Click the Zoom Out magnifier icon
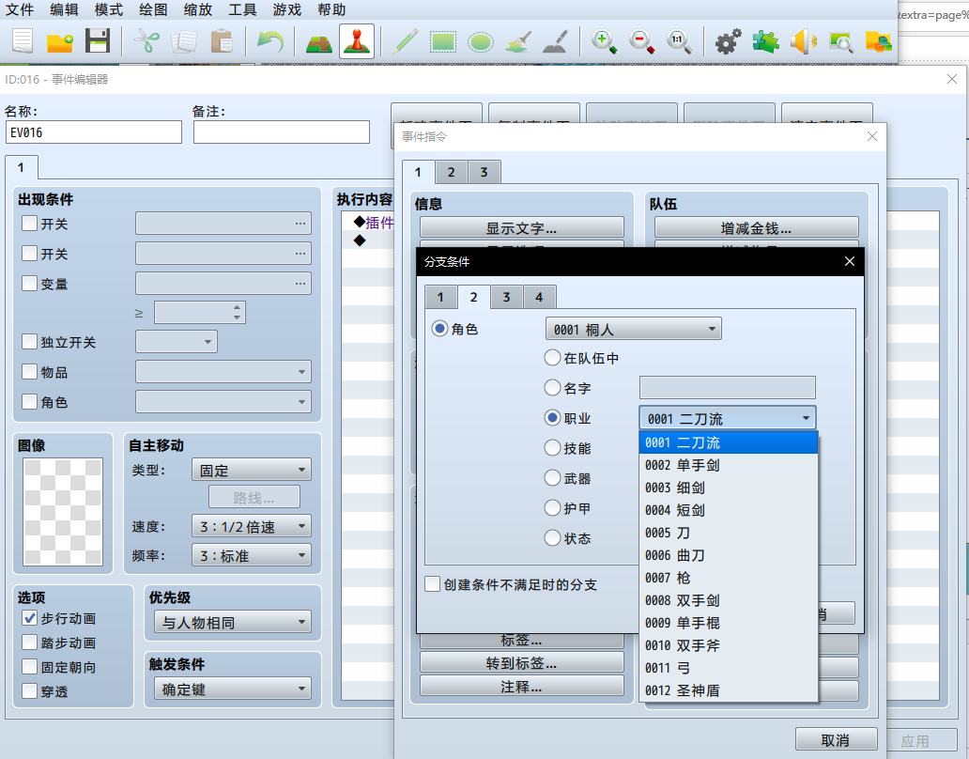The width and height of the screenshot is (969, 759). tap(641, 41)
